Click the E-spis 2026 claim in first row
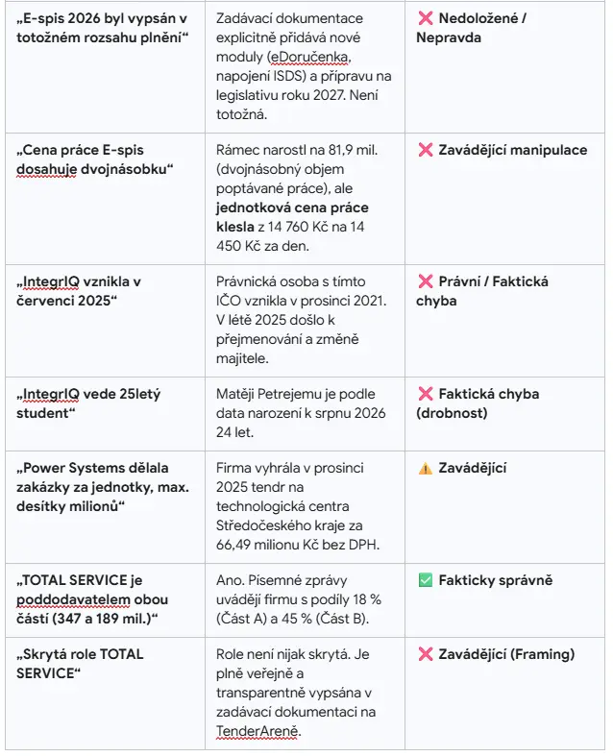This screenshot has height=756, width=613. click(102, 28)
